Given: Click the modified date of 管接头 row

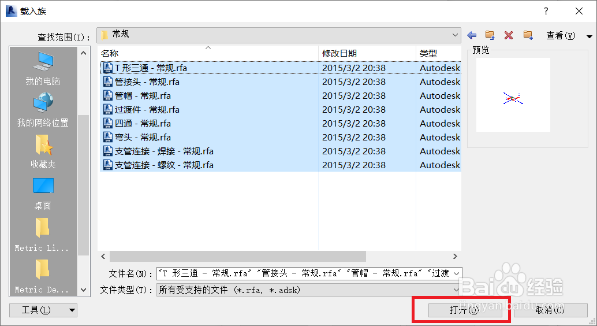Looking at the screenshot, I should (x=354, y=81).
